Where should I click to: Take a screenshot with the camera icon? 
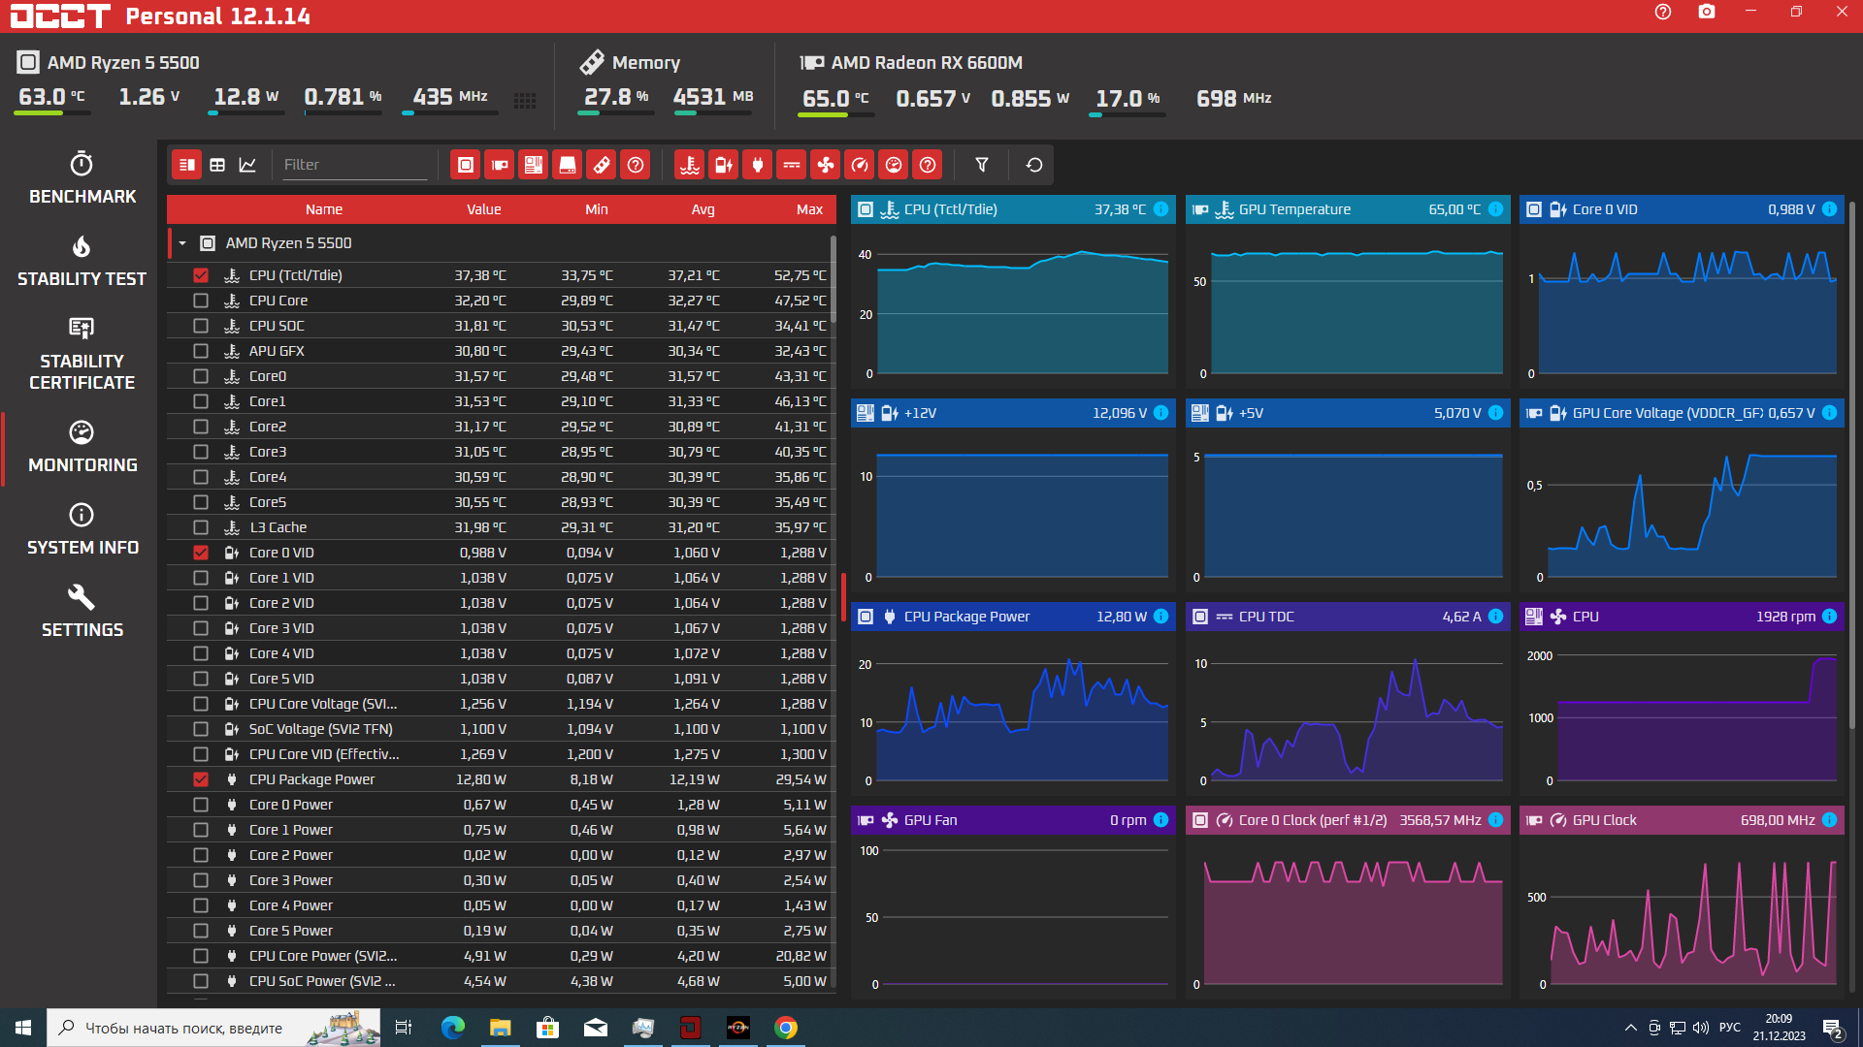[1707, 12]
